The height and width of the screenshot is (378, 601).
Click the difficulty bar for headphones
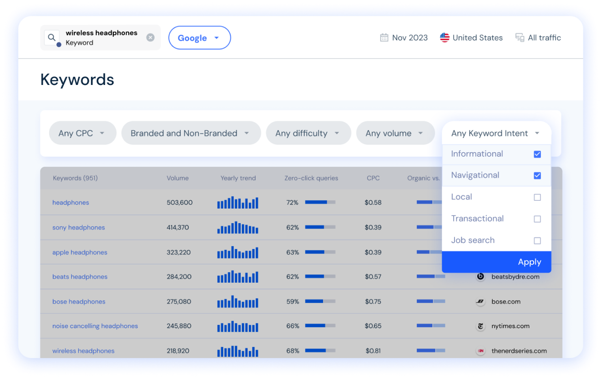pyautogui.click(x=320, y=203)
